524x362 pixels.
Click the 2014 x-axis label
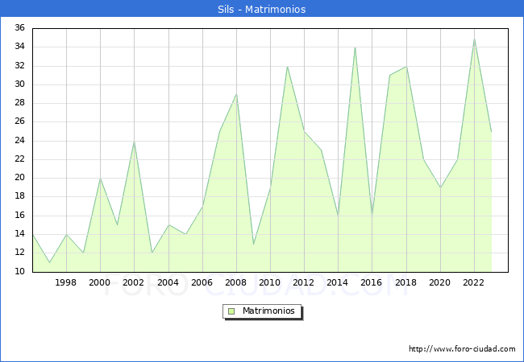[338, 282]
